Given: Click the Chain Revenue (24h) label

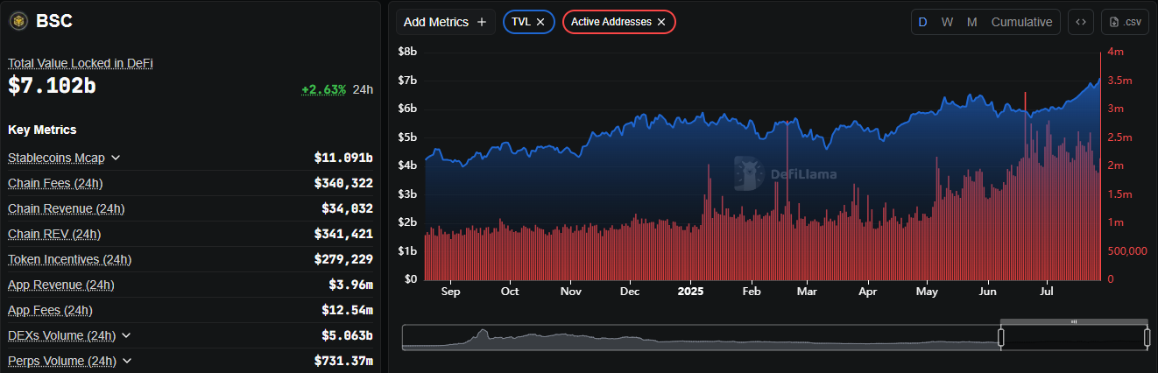Looking at the screenshot, I should point(66,208).
